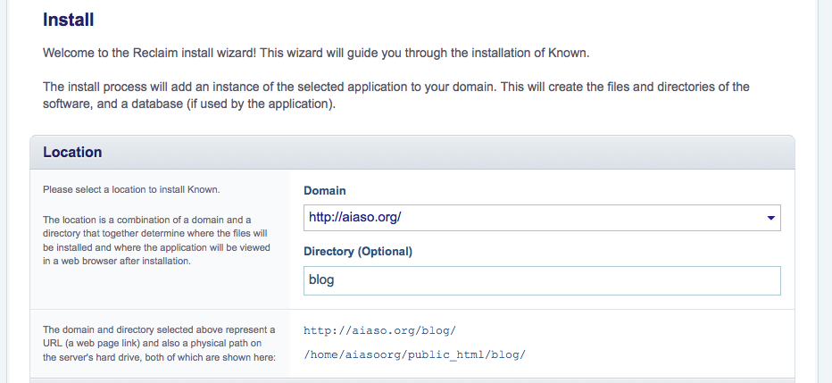832x383 pixels.
Task: Click the "server's hard drive" description line
Action: point(159,357)
